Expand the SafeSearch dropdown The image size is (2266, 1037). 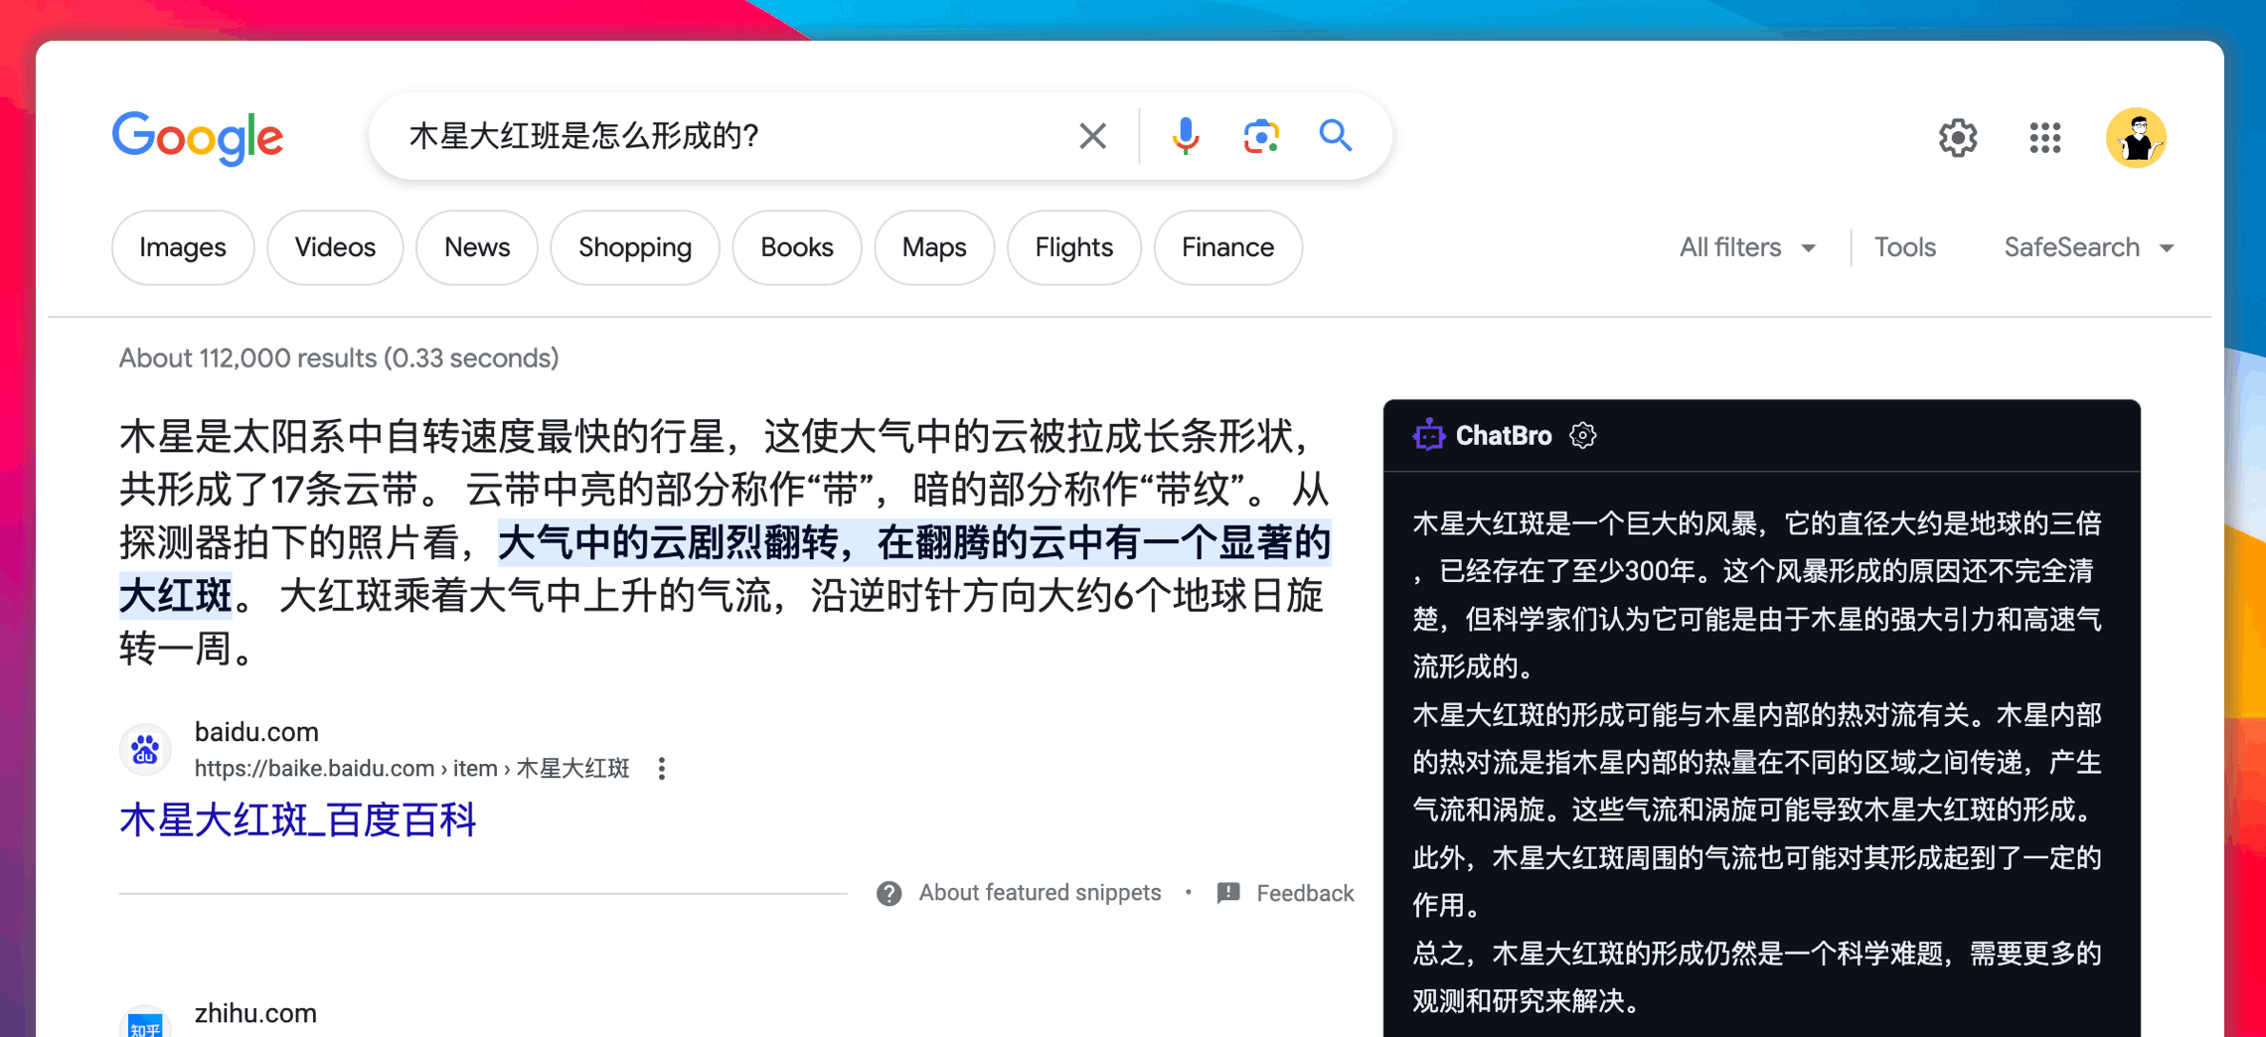point(2088,247)
